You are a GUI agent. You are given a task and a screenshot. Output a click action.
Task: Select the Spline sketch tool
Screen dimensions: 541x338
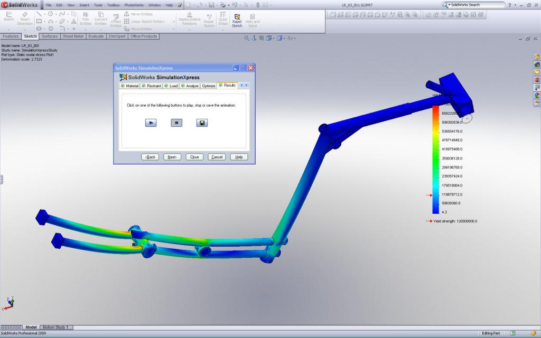[62, 14]
